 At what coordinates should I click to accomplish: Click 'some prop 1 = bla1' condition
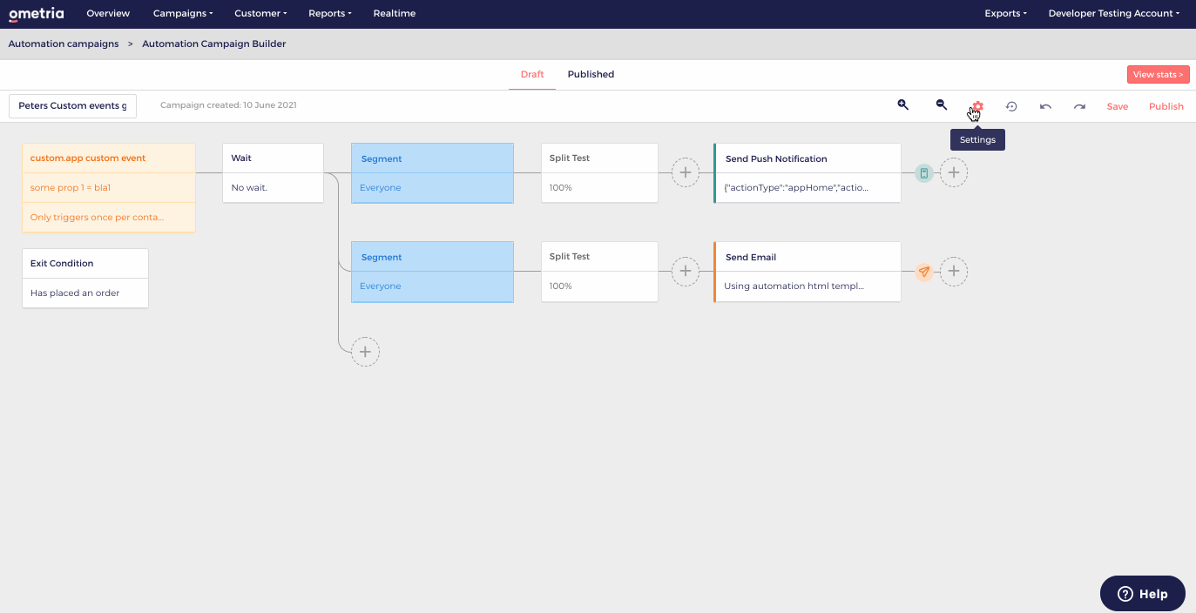71,188
